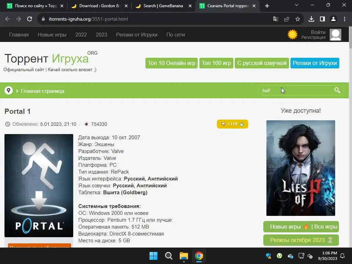Click the Portal cover image
Screen dimensions: 352x264
click(39, 185)
